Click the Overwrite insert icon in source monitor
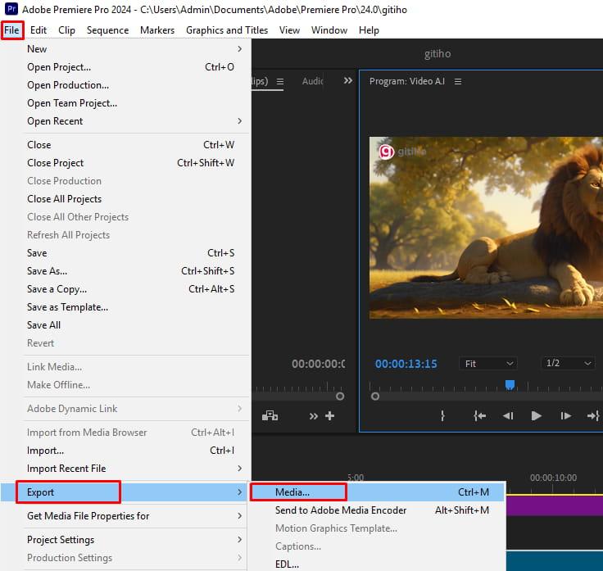Viewport: 603px width, 571px height. (x=270, y=415)
